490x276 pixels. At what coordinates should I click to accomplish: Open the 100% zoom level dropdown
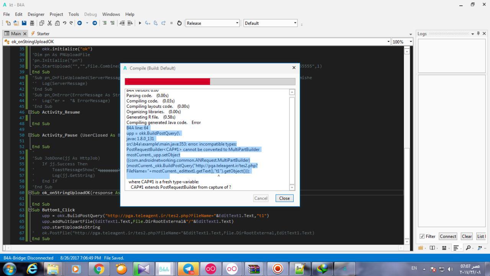point(402,42)
